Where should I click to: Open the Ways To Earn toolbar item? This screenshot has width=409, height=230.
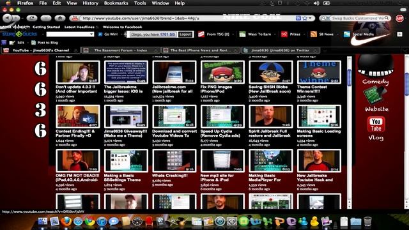click(x=256, y=34)
